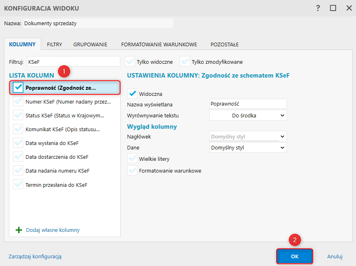Image resolution: width=356 pixels, height=266 pixels.
Task: Enable the Tylko zmodyfikowane checkbox
Action: click(185, 62)
